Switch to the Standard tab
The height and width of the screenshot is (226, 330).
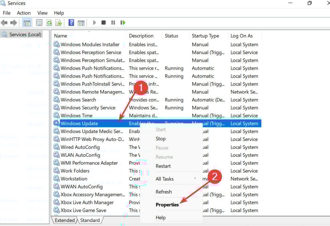(89, 220)
